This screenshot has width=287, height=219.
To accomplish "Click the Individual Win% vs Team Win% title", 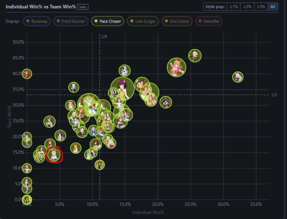I will tap(41, 7).
